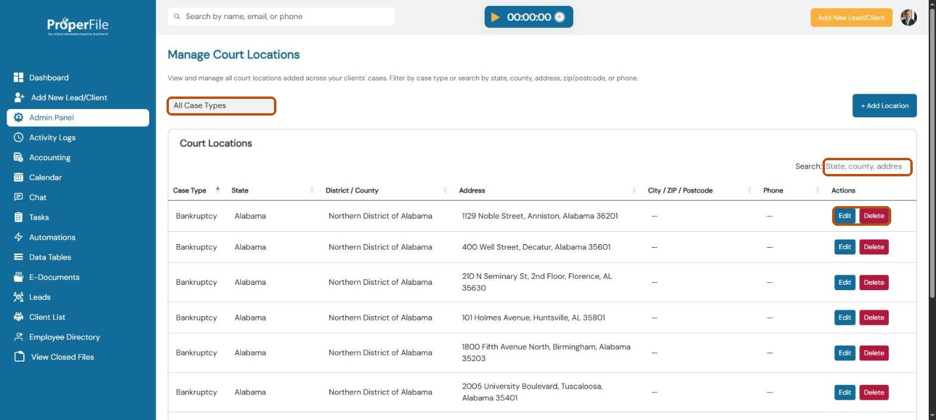The width and height of the screenshot is (936, 420).
Task: Click the Add New Lead/Client person icon
Action: tap(19, 97)
